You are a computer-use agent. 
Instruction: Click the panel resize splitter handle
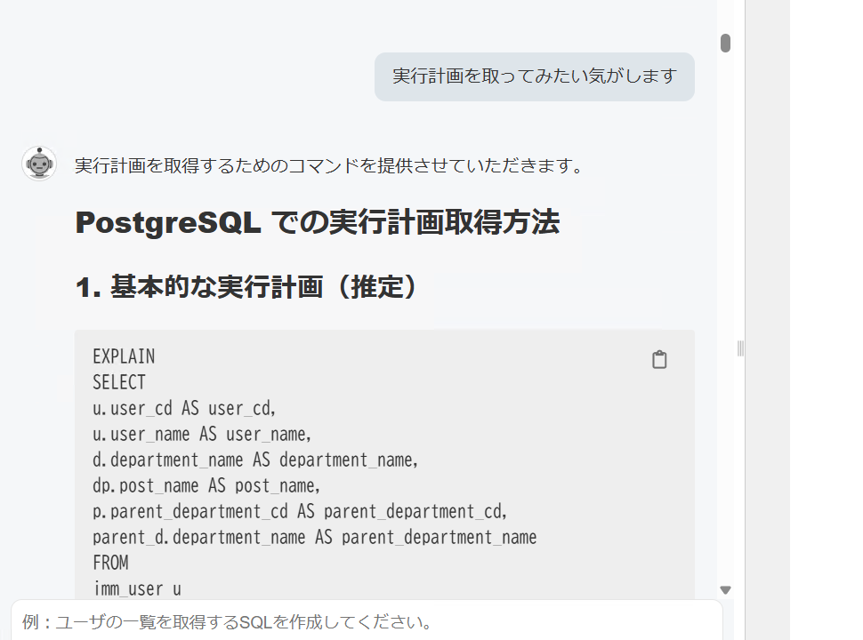(740, 348)
